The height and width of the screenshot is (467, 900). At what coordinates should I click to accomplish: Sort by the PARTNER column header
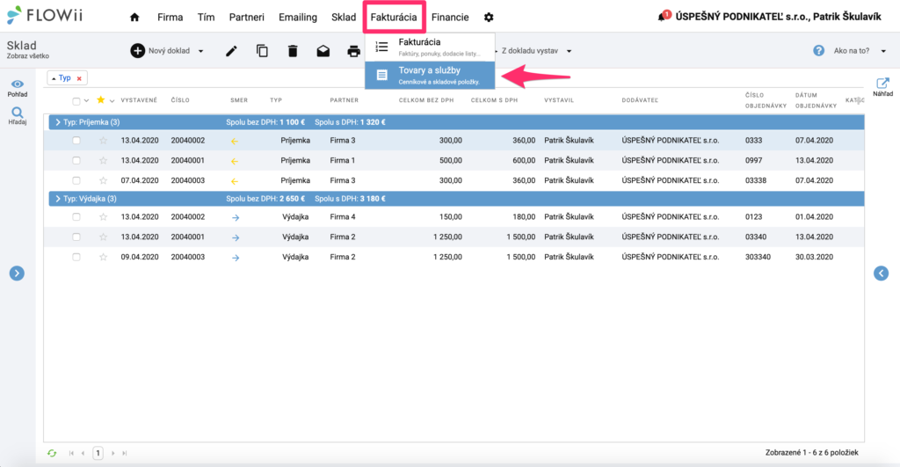pyautogui.click(x=345, y=100)
